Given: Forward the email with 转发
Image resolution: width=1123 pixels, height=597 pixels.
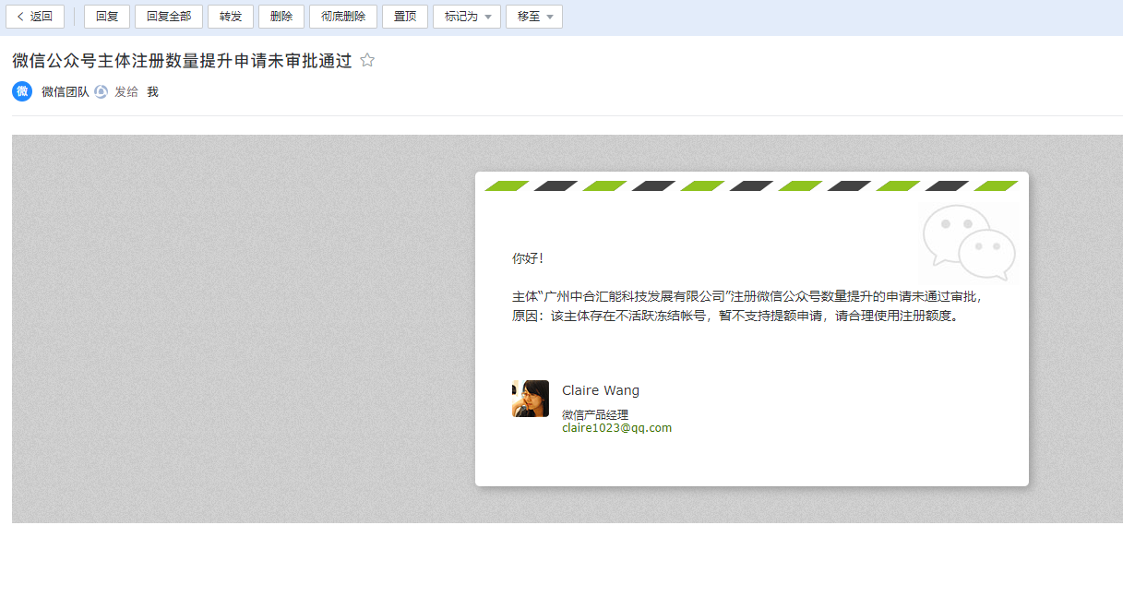Looking at the screenshot, I should click(x=231, y=17).
